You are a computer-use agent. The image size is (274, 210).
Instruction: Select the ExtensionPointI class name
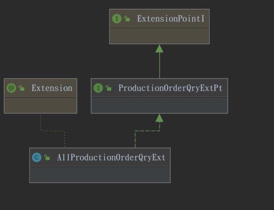point(171,19)
